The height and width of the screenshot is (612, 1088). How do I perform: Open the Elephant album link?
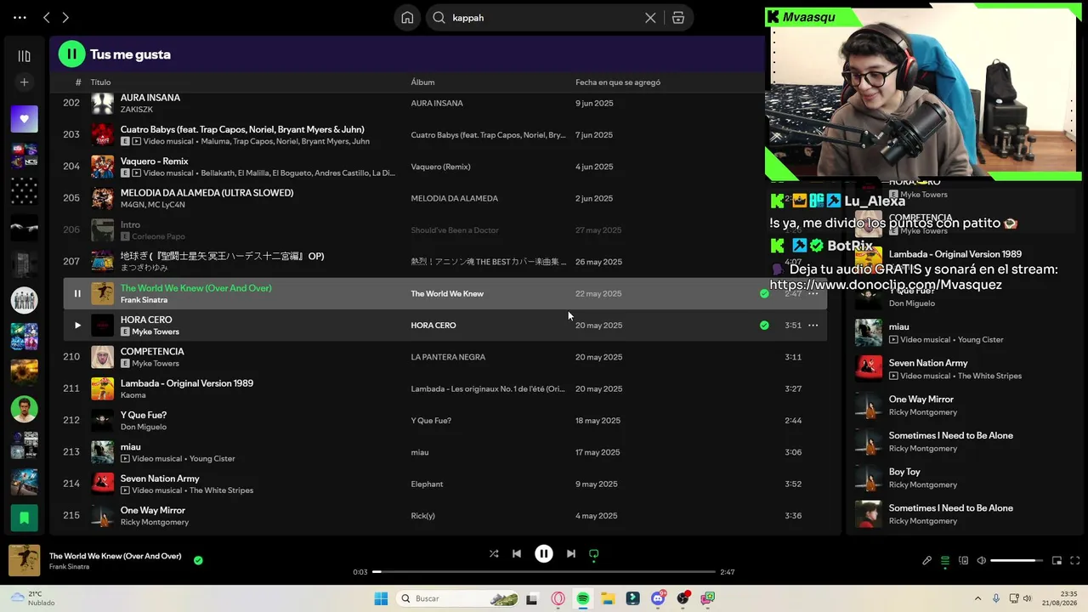[x=427, y=484]
